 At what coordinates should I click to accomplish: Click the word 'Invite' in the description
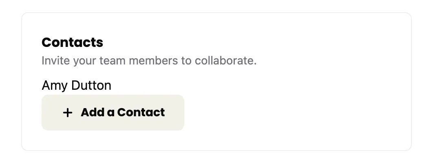[55, 61]
